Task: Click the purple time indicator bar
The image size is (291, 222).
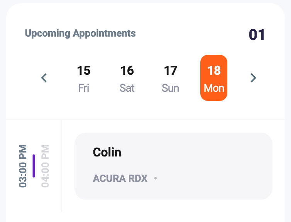Action: [x=34, y=166]
